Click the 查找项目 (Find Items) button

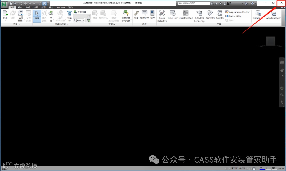pos(80,12)
